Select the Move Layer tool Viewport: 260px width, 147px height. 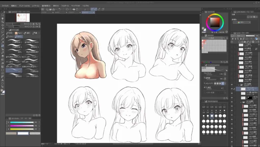click(x=3, y=25)
